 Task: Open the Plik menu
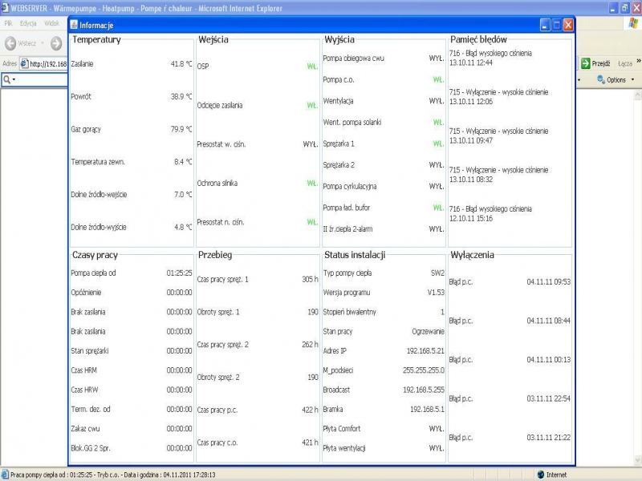[x=8, y=23]
